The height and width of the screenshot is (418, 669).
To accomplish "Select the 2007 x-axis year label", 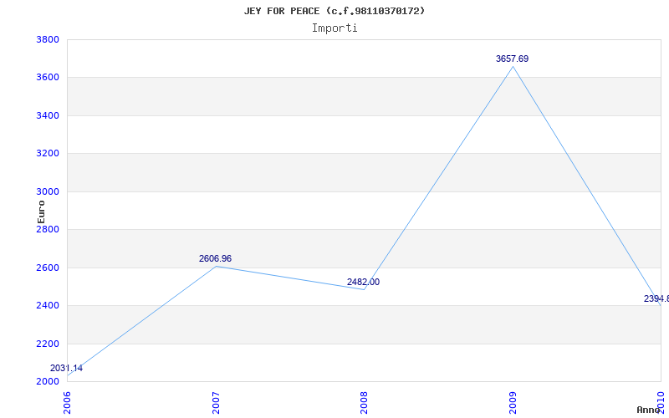I will tap(215, 401).
